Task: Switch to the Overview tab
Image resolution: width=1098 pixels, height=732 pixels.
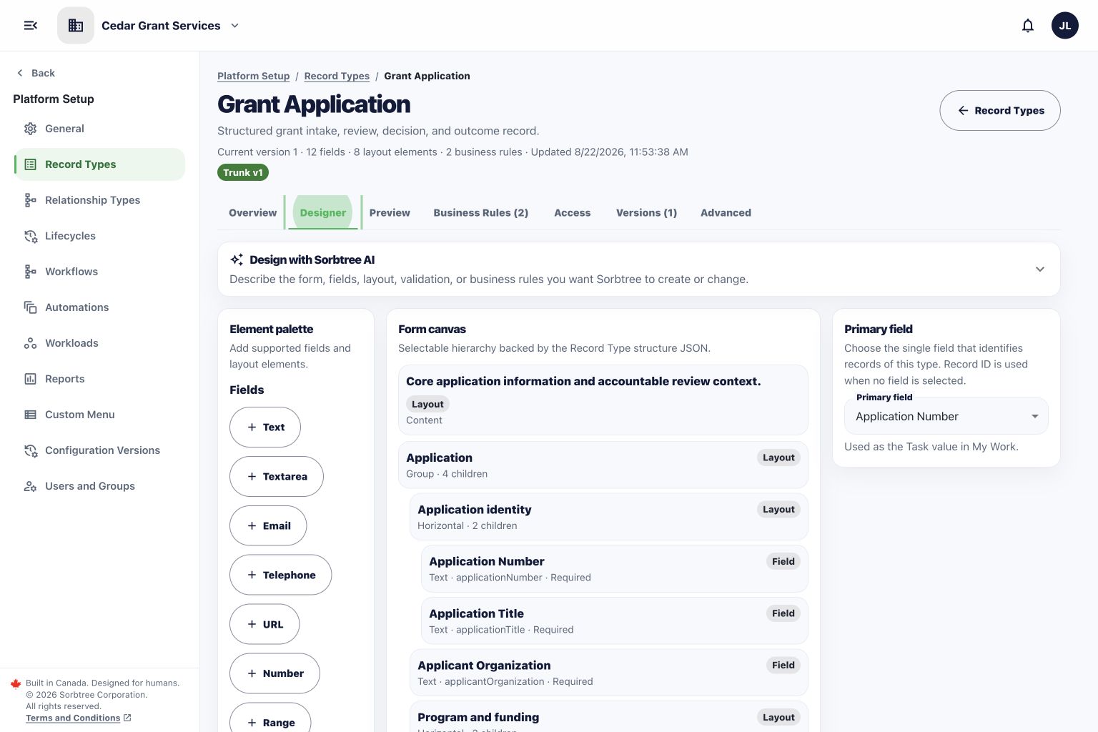Action: tap(252, 212)
